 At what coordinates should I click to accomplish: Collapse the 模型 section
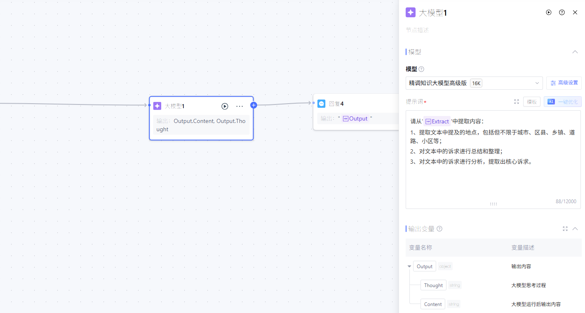click(x=575, y=52)
